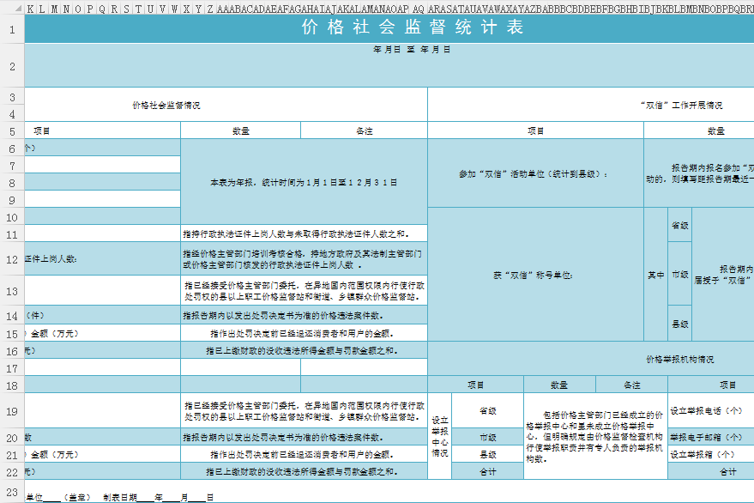Select the row 2 header
754x503 pixels.
(12, 66)
